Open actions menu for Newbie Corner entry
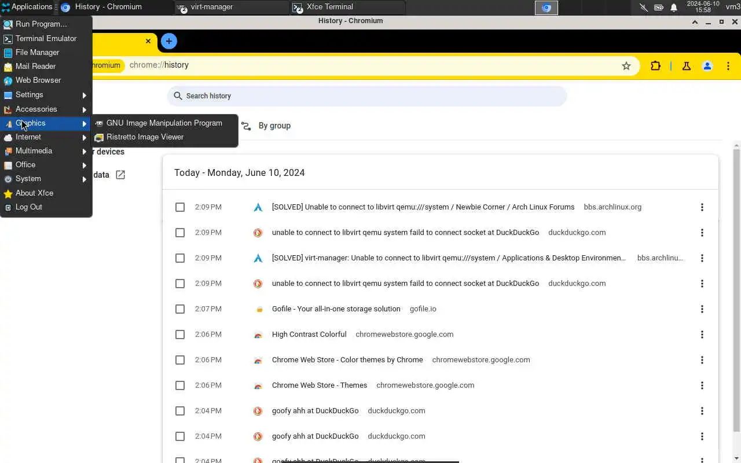The width and height of the screenshot is (741, 463). [702, 207]
